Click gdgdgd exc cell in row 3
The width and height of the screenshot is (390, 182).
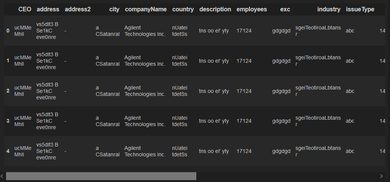point(281,122)
